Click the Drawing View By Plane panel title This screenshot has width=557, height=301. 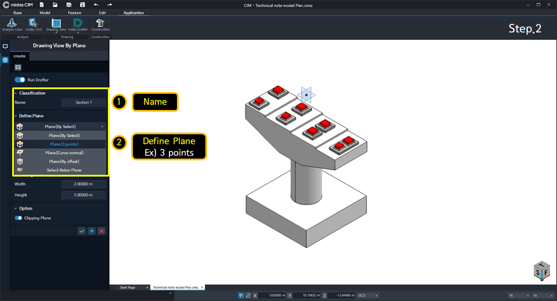pos(59,45)
